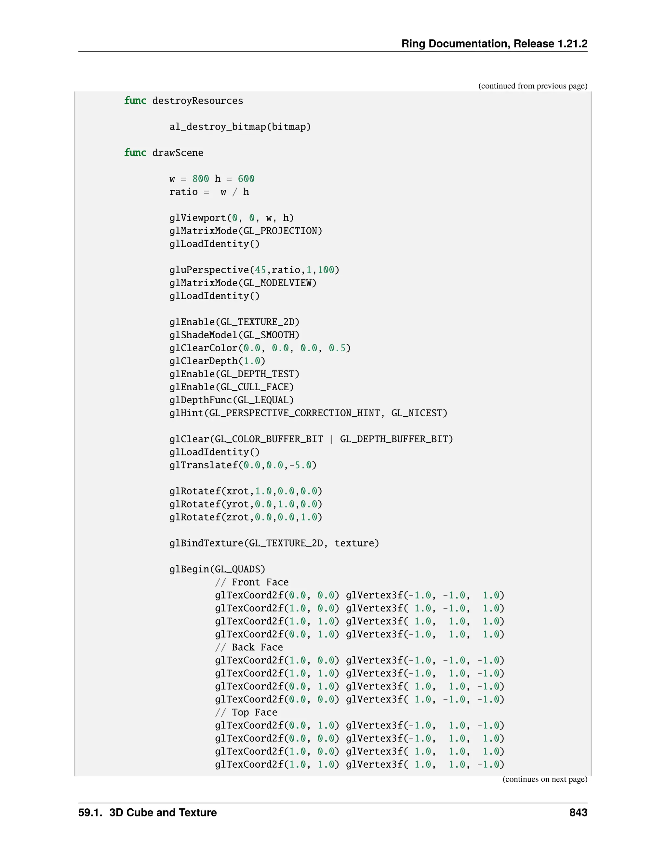
Task: Click the Ring Documentation header title
Action: (494, 43)
